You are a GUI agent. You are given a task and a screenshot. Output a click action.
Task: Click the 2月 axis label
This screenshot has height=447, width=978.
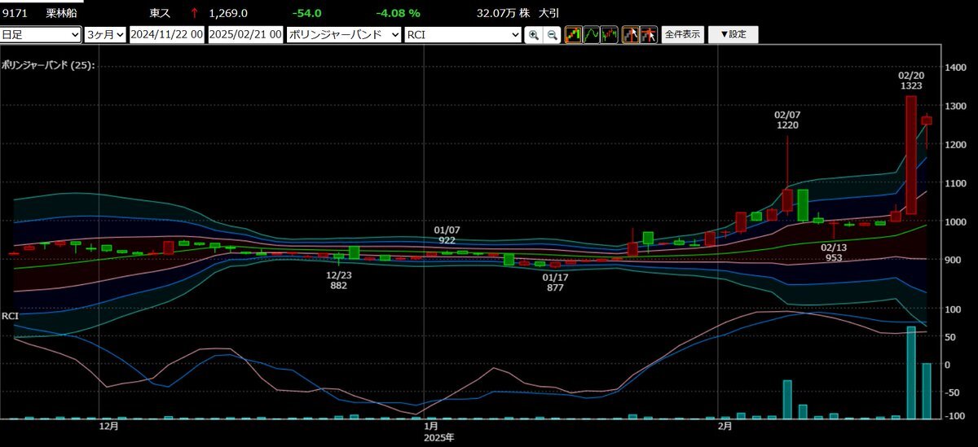click(x=725, y=425)
